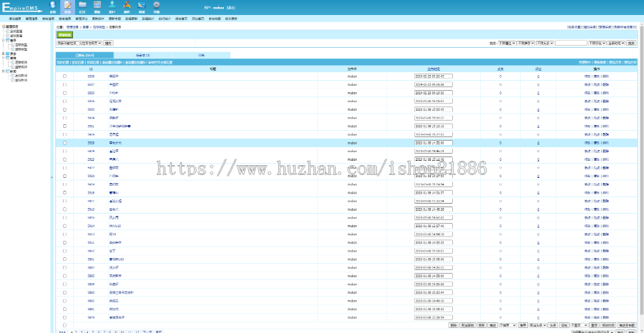Tick the checkbox for row ID 6038

pos(64,76)
